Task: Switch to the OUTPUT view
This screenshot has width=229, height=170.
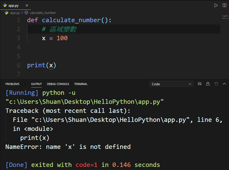Action: (36, 84)
